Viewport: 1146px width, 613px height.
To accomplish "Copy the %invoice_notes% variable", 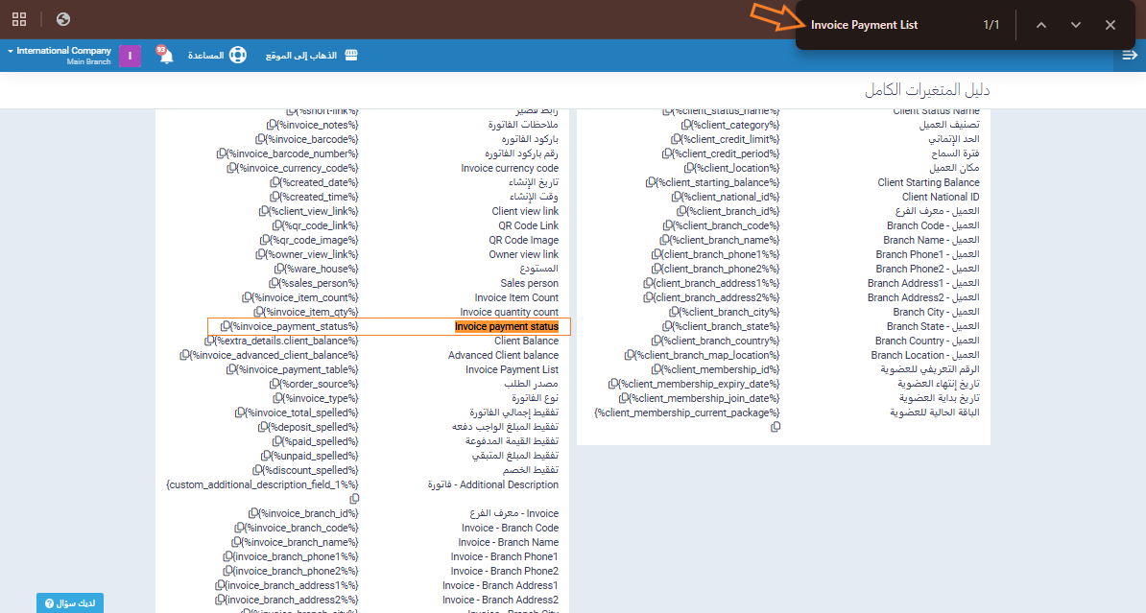I will pos(273,126).
